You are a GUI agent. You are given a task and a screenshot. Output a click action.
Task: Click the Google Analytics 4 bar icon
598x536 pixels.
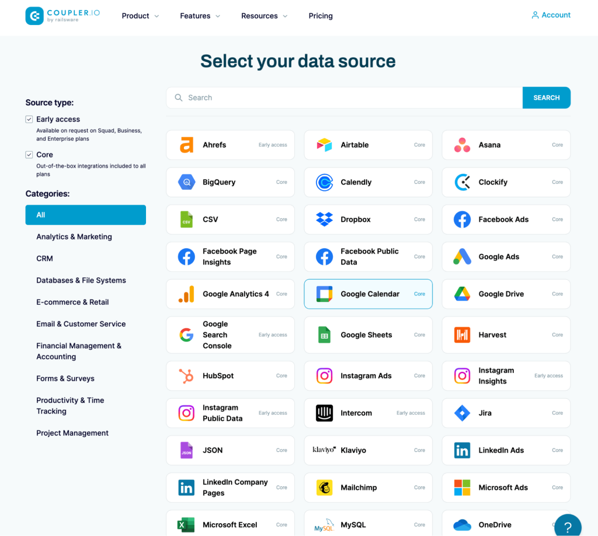tap(186, 294)
